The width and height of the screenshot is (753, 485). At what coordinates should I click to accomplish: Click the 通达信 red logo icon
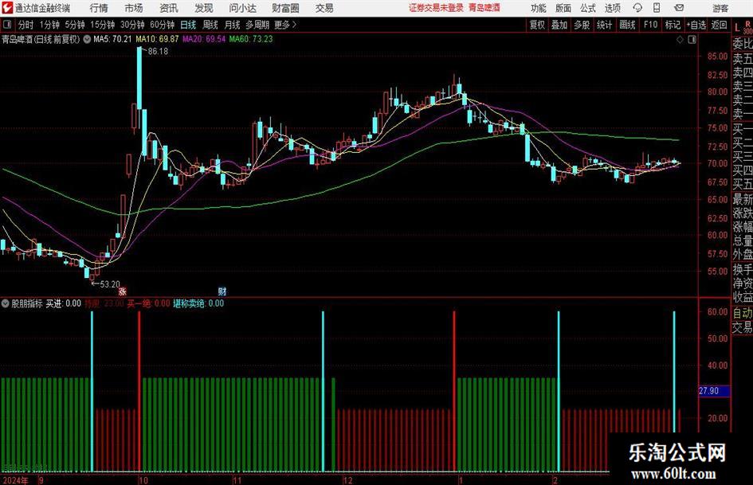coord(7,8)
